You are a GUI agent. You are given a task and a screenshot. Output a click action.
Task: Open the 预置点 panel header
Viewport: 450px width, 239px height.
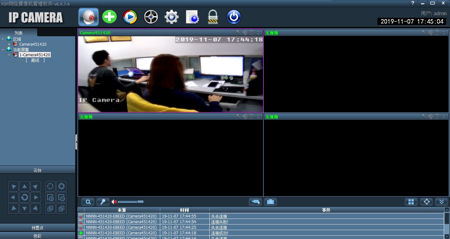(38, 227)
